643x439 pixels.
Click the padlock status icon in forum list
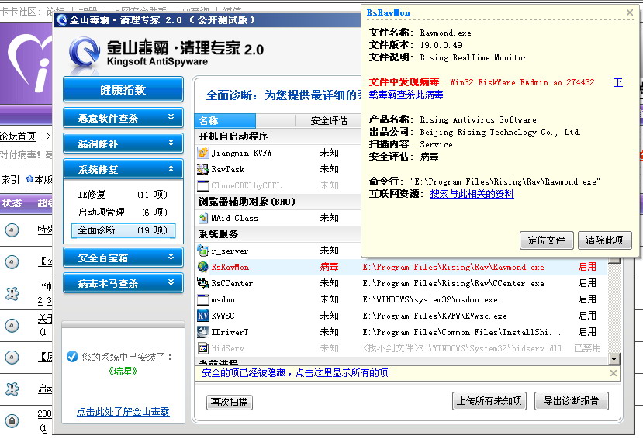click(x=12, y=420)
